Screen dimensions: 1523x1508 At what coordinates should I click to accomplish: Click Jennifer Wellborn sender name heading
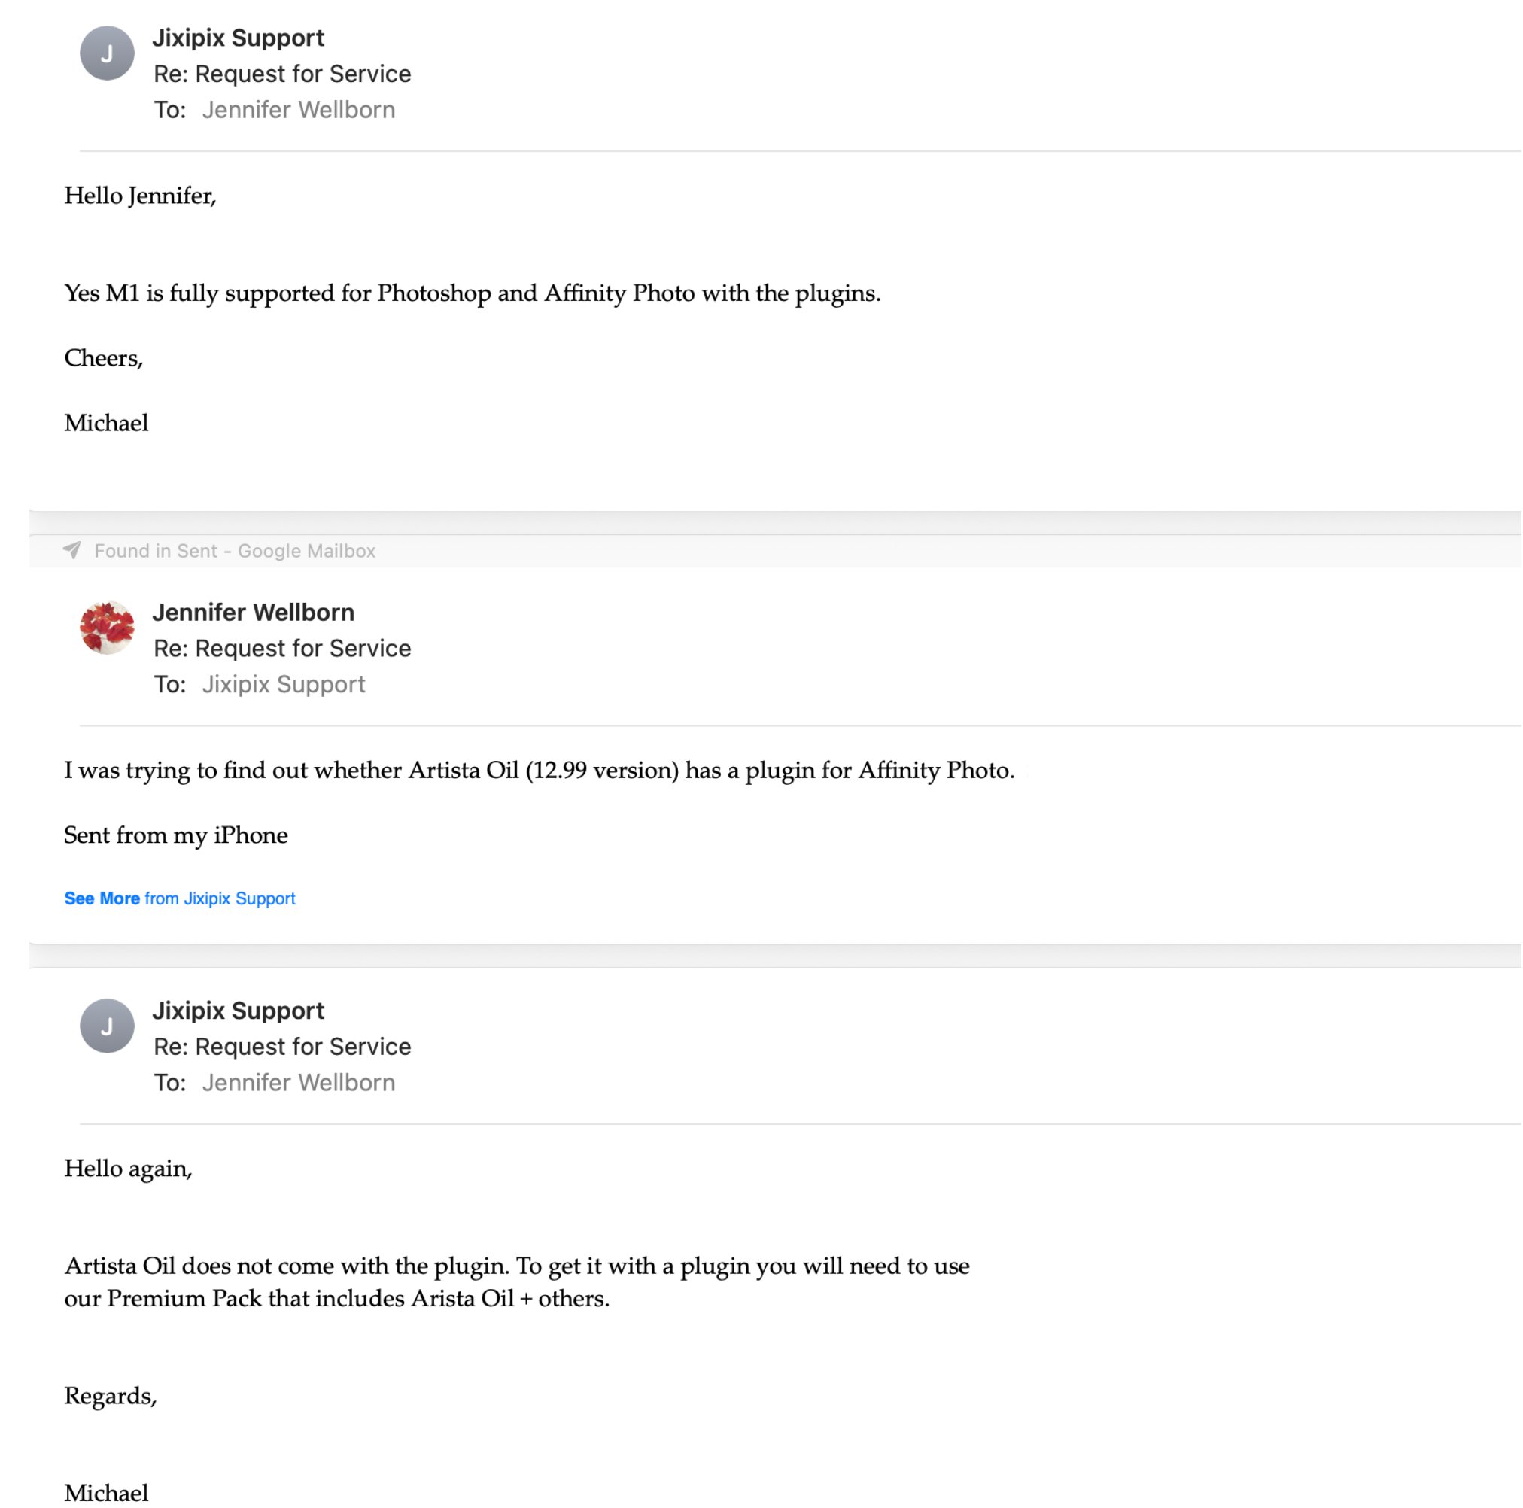pyautogui.click(x=253, y=613)
